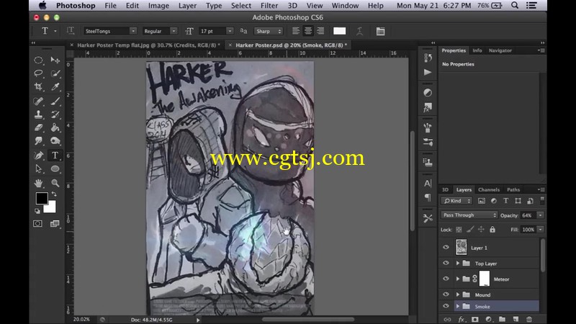576x324 pixels.
Task: Select the Clone Stamp tool
Action: (x=39, y=114)
